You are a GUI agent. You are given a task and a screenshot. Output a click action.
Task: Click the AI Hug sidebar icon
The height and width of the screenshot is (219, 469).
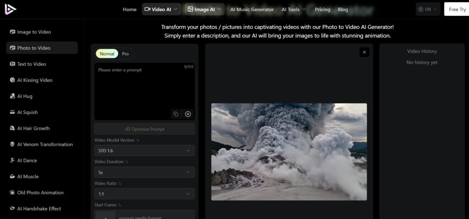point(12,96)
